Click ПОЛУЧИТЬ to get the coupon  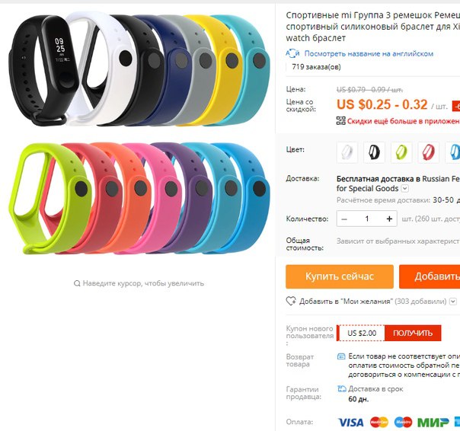point(413,333)
